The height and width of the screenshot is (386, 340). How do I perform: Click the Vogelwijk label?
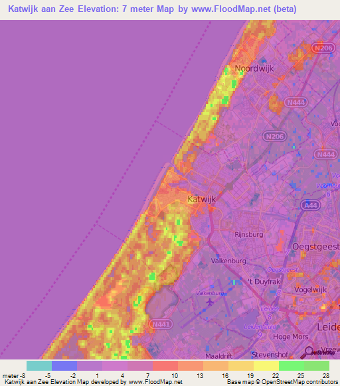pos(310,290)
